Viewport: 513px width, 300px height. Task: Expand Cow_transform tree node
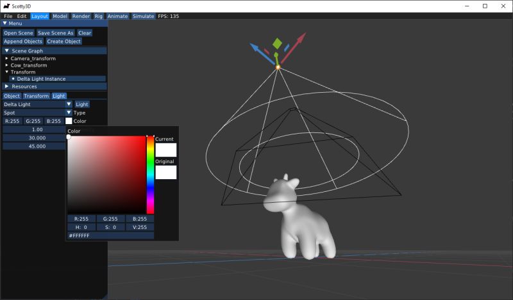tap(6, 65)
